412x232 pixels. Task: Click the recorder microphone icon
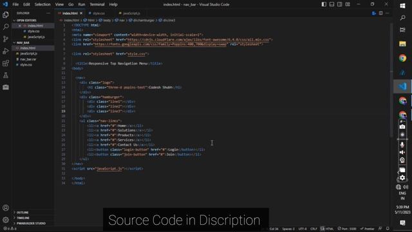click(402, 144)
